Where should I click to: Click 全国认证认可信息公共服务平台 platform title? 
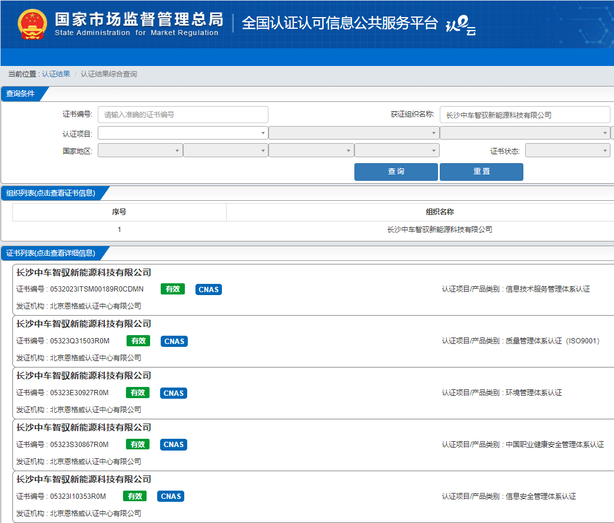(x=340, y=23)
